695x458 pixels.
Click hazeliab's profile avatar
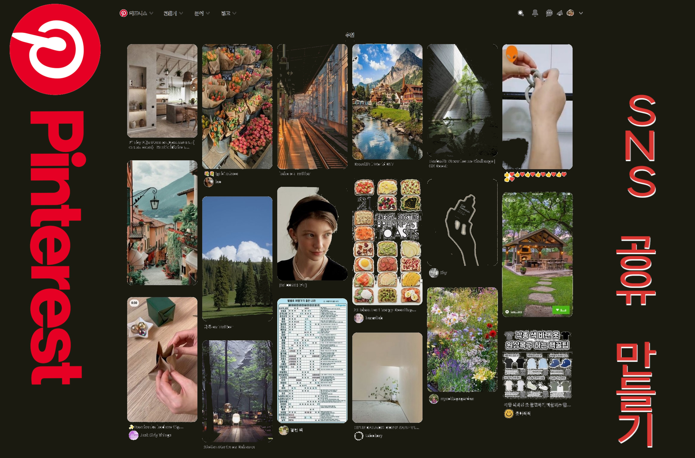click(x=359, y=318)
